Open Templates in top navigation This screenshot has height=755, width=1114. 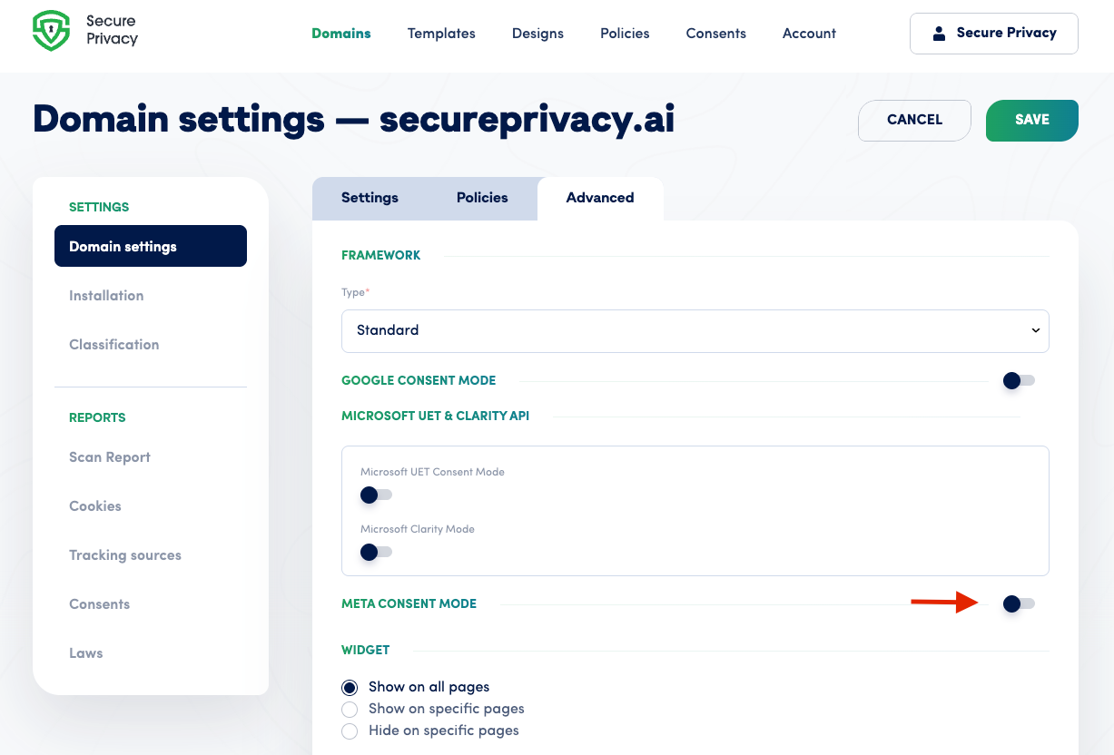tap(441, 34)
